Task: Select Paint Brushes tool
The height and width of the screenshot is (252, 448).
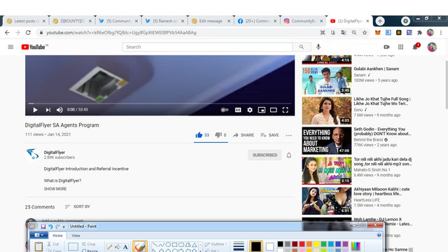Action: (140, 246)
